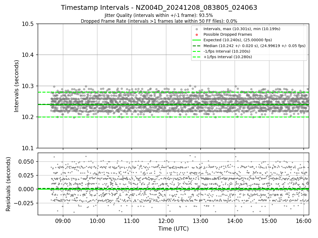Click the 'Dropped Frame Rate' subtitle line

click(x=159, y=21)
